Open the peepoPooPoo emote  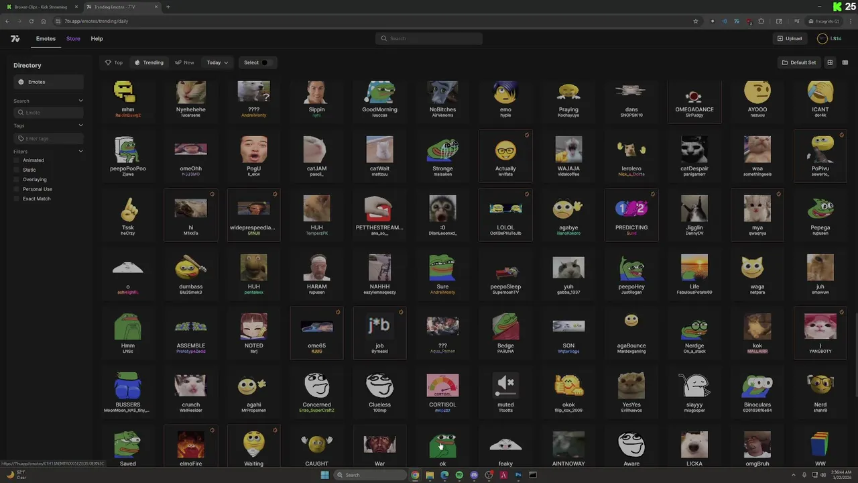[128, 156]
